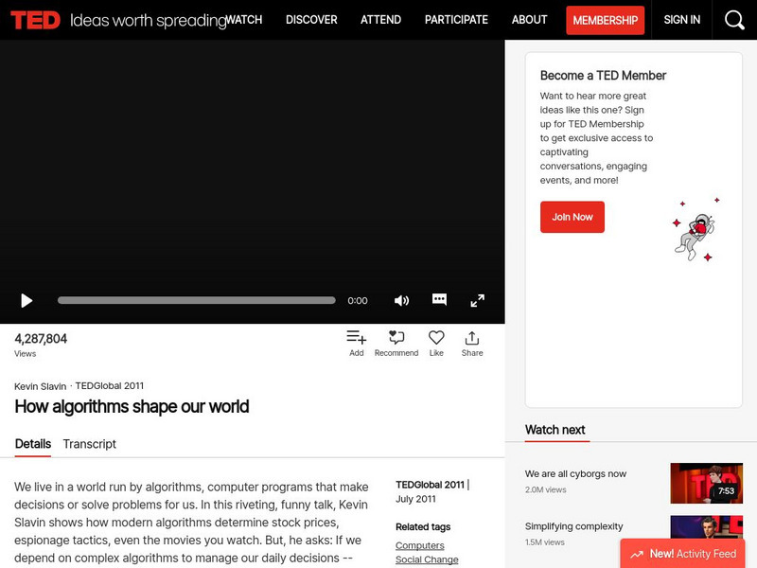Click the Simplifying complexity thumbnail
Screen dimensions: 757x568
tap(706, 527)
